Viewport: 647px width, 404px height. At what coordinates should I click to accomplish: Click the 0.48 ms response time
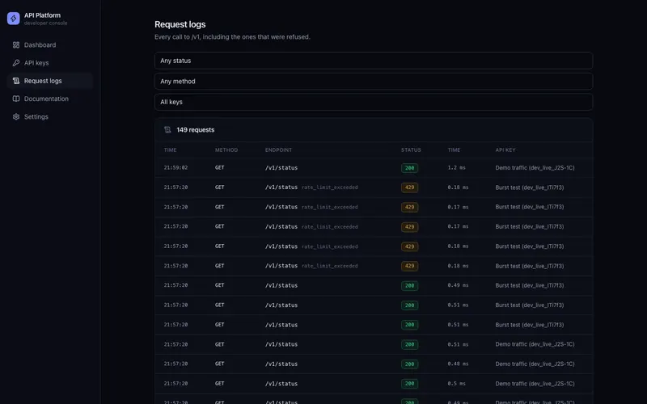click(x=458, y=364)
